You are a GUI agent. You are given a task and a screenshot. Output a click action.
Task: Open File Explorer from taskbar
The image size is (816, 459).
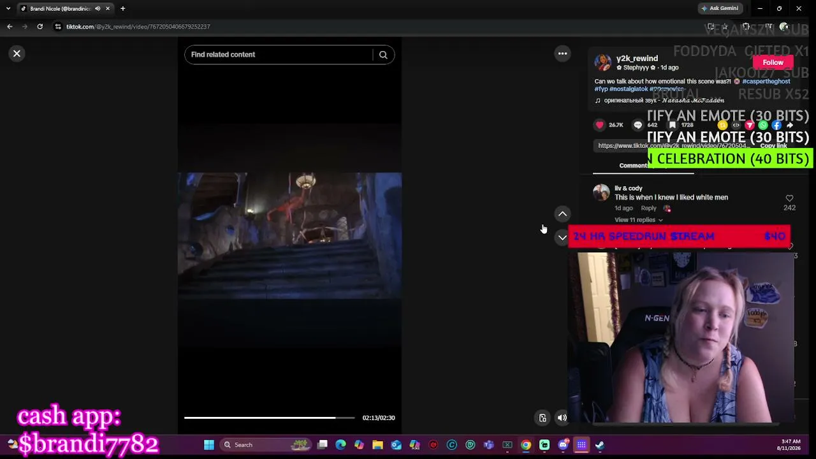coord(378,445)
